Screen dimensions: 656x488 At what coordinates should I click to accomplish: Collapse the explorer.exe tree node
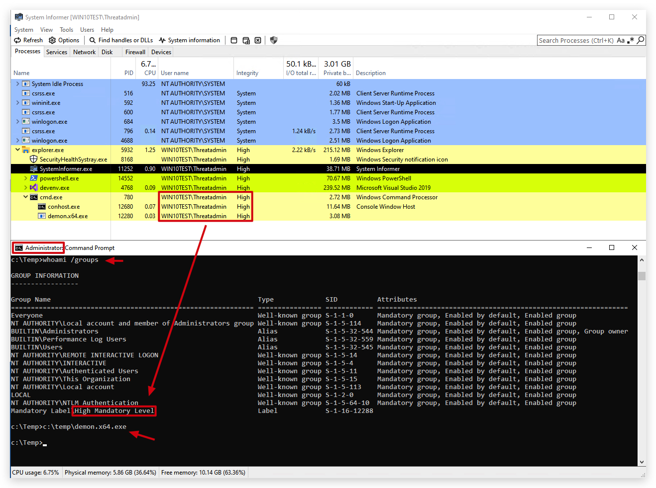(x=18, y=150)
